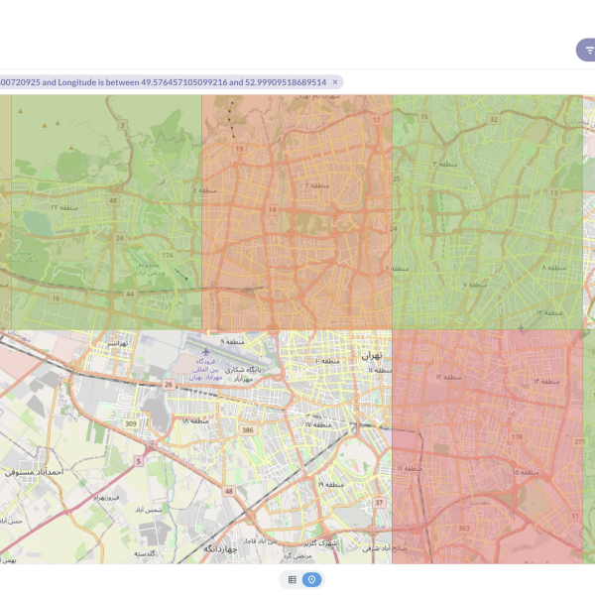Click the تهران city label
Image resolution: width=595 pixels, height=595 pixels.
point(372,354)
